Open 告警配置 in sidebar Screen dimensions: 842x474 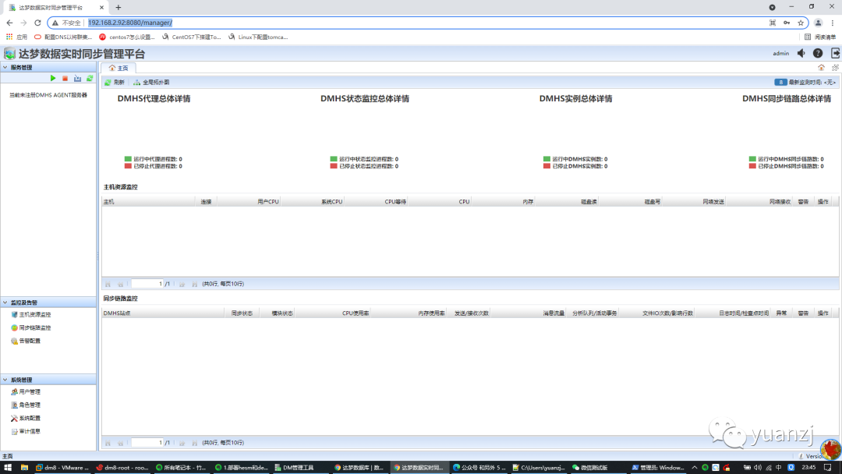coord(26,341)
